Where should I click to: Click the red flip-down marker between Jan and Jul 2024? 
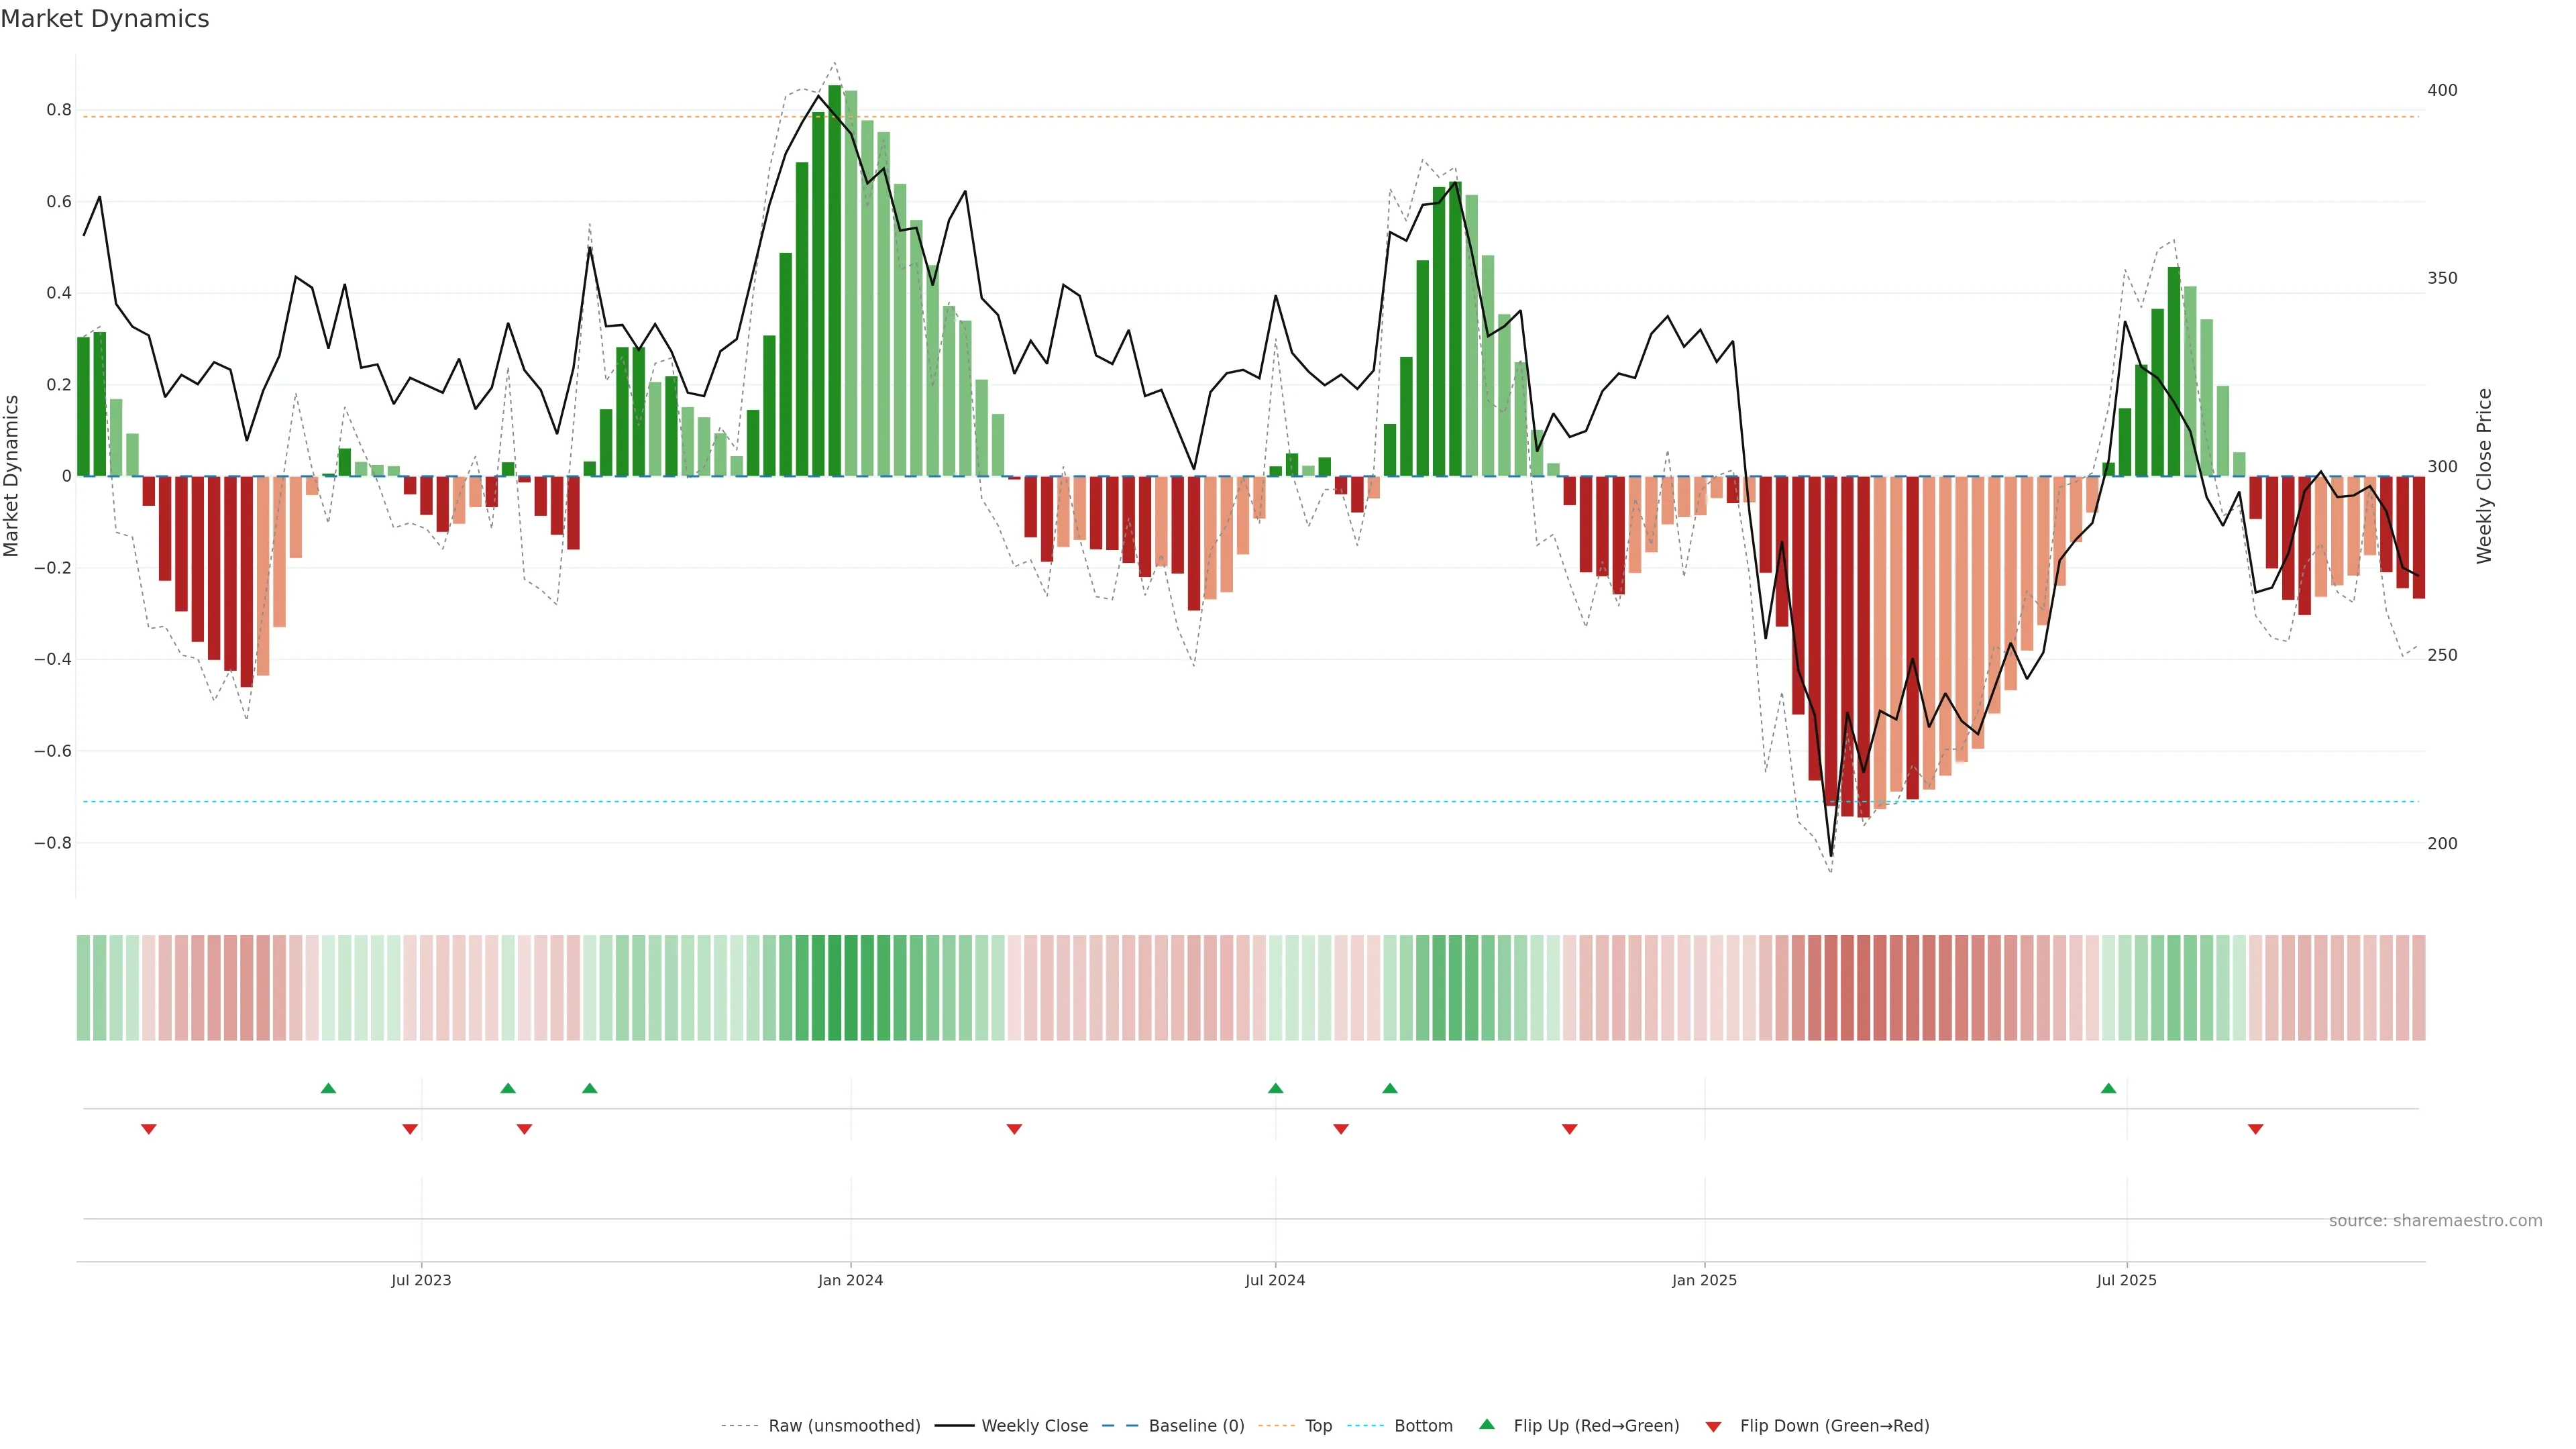tap(1014, 1129)
